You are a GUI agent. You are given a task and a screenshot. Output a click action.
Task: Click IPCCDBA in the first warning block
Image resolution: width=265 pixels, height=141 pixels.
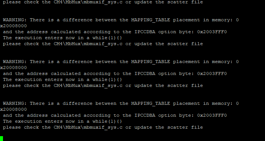click(145, 32)
